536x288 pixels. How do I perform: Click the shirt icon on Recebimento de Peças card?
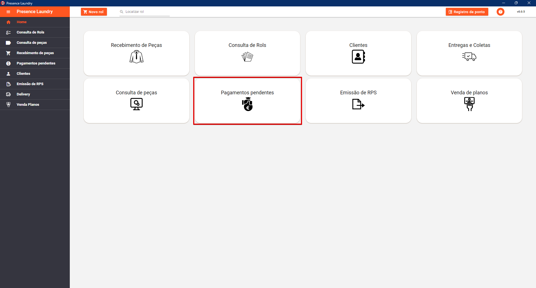tap(137, 57)
